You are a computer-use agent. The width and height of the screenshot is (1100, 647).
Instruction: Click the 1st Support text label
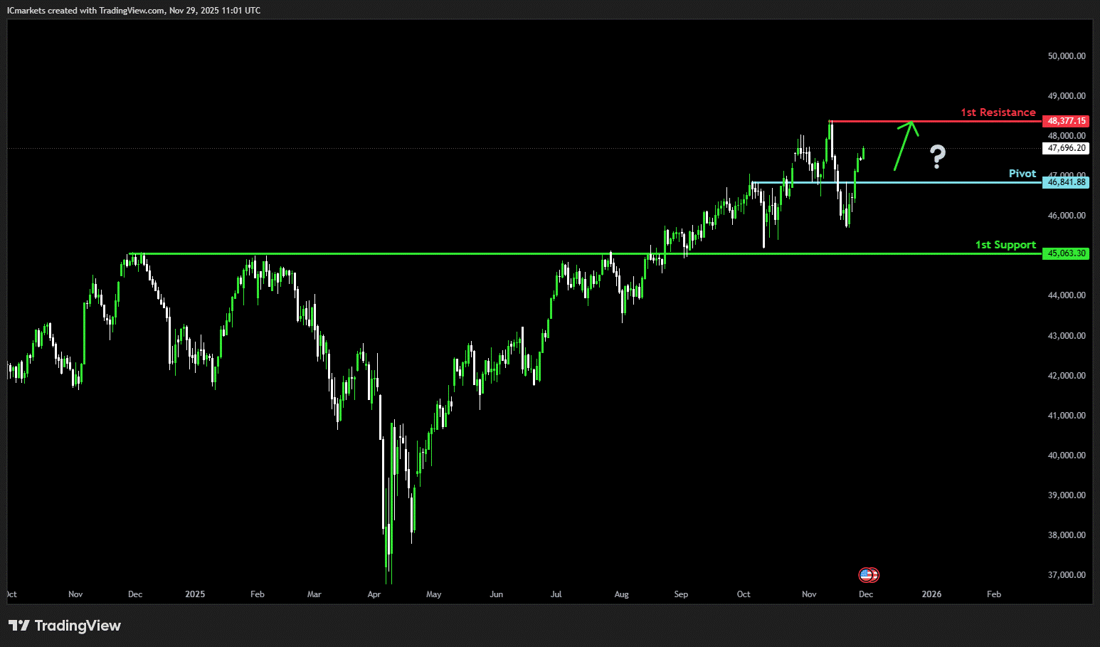click(1005, 245)
